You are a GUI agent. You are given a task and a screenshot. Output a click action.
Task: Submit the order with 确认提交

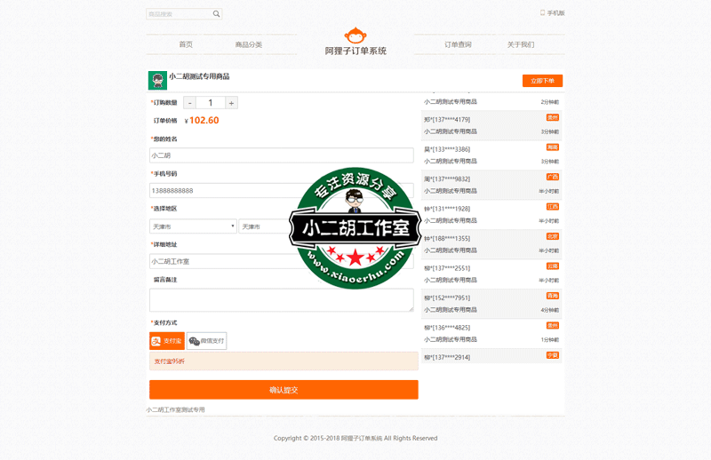pos(284,390)
